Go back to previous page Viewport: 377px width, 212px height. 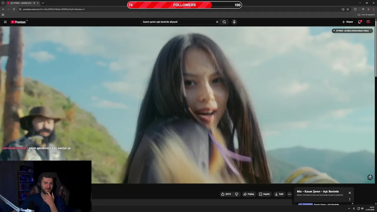click(3, 9)
